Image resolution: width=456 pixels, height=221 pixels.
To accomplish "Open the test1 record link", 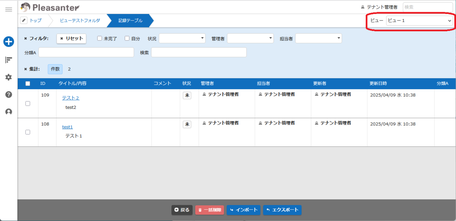I will tap(67, 127).
